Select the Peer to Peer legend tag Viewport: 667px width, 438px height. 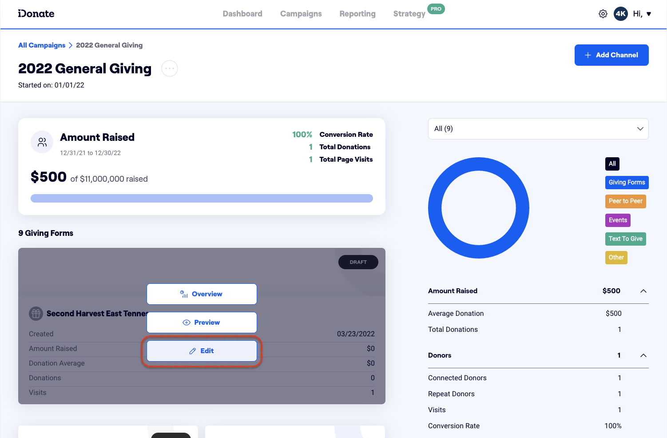tap(625, 201)
